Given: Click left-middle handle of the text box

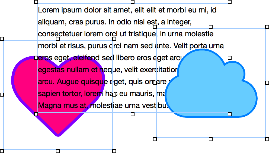Looking at the screenshot, I should pos(36,58).
